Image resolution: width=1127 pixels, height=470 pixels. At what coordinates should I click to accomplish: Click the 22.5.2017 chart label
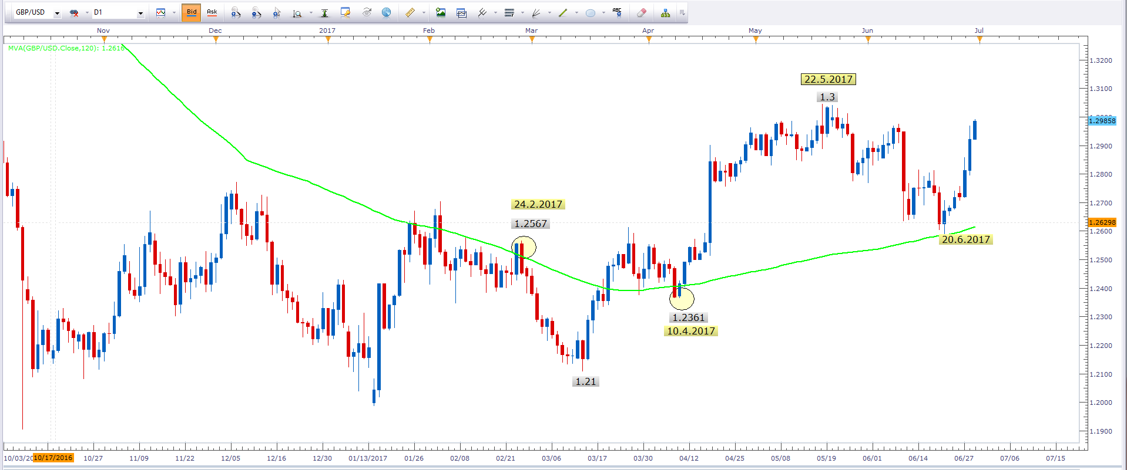(x=828, y=79)
